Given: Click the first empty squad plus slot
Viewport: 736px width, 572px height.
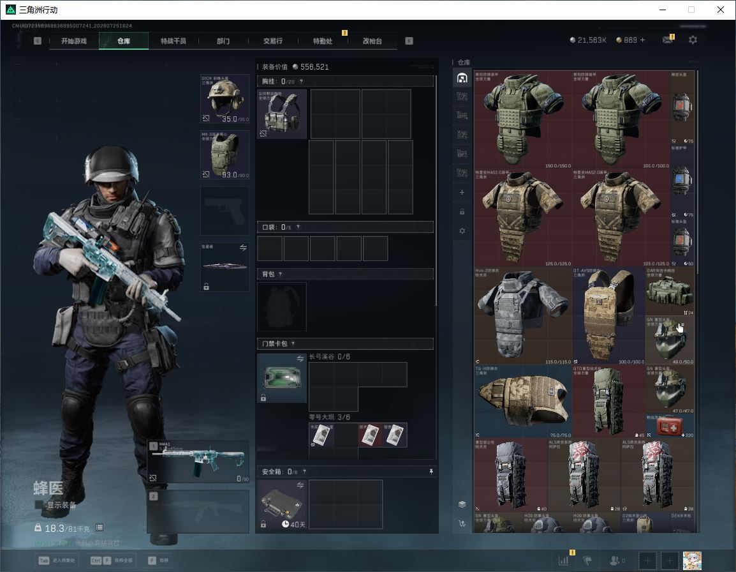Looking at the screenshot, I should 647,561.
